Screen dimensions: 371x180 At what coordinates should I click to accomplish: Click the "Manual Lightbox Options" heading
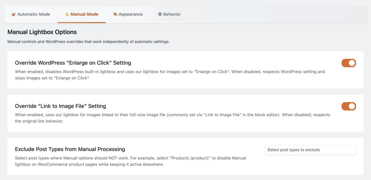coord(42,32)
